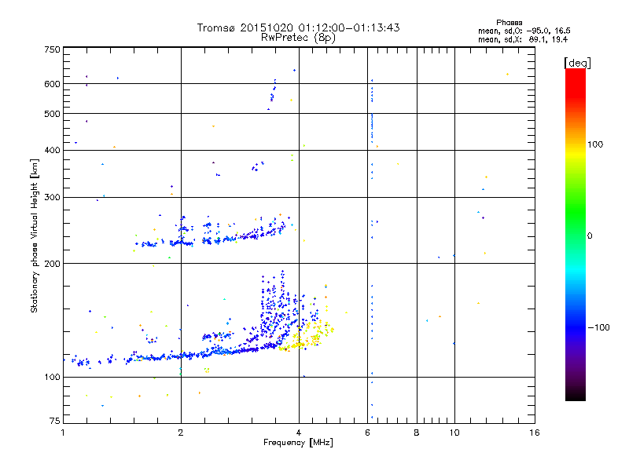Click the plot title 'Tromsø 20151020 01:12:00-01:13:43'

(298, 27)
